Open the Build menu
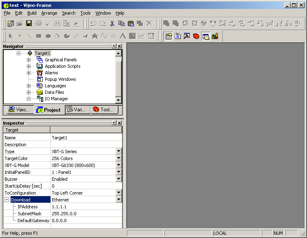307x238 pixels. point(32,13)
